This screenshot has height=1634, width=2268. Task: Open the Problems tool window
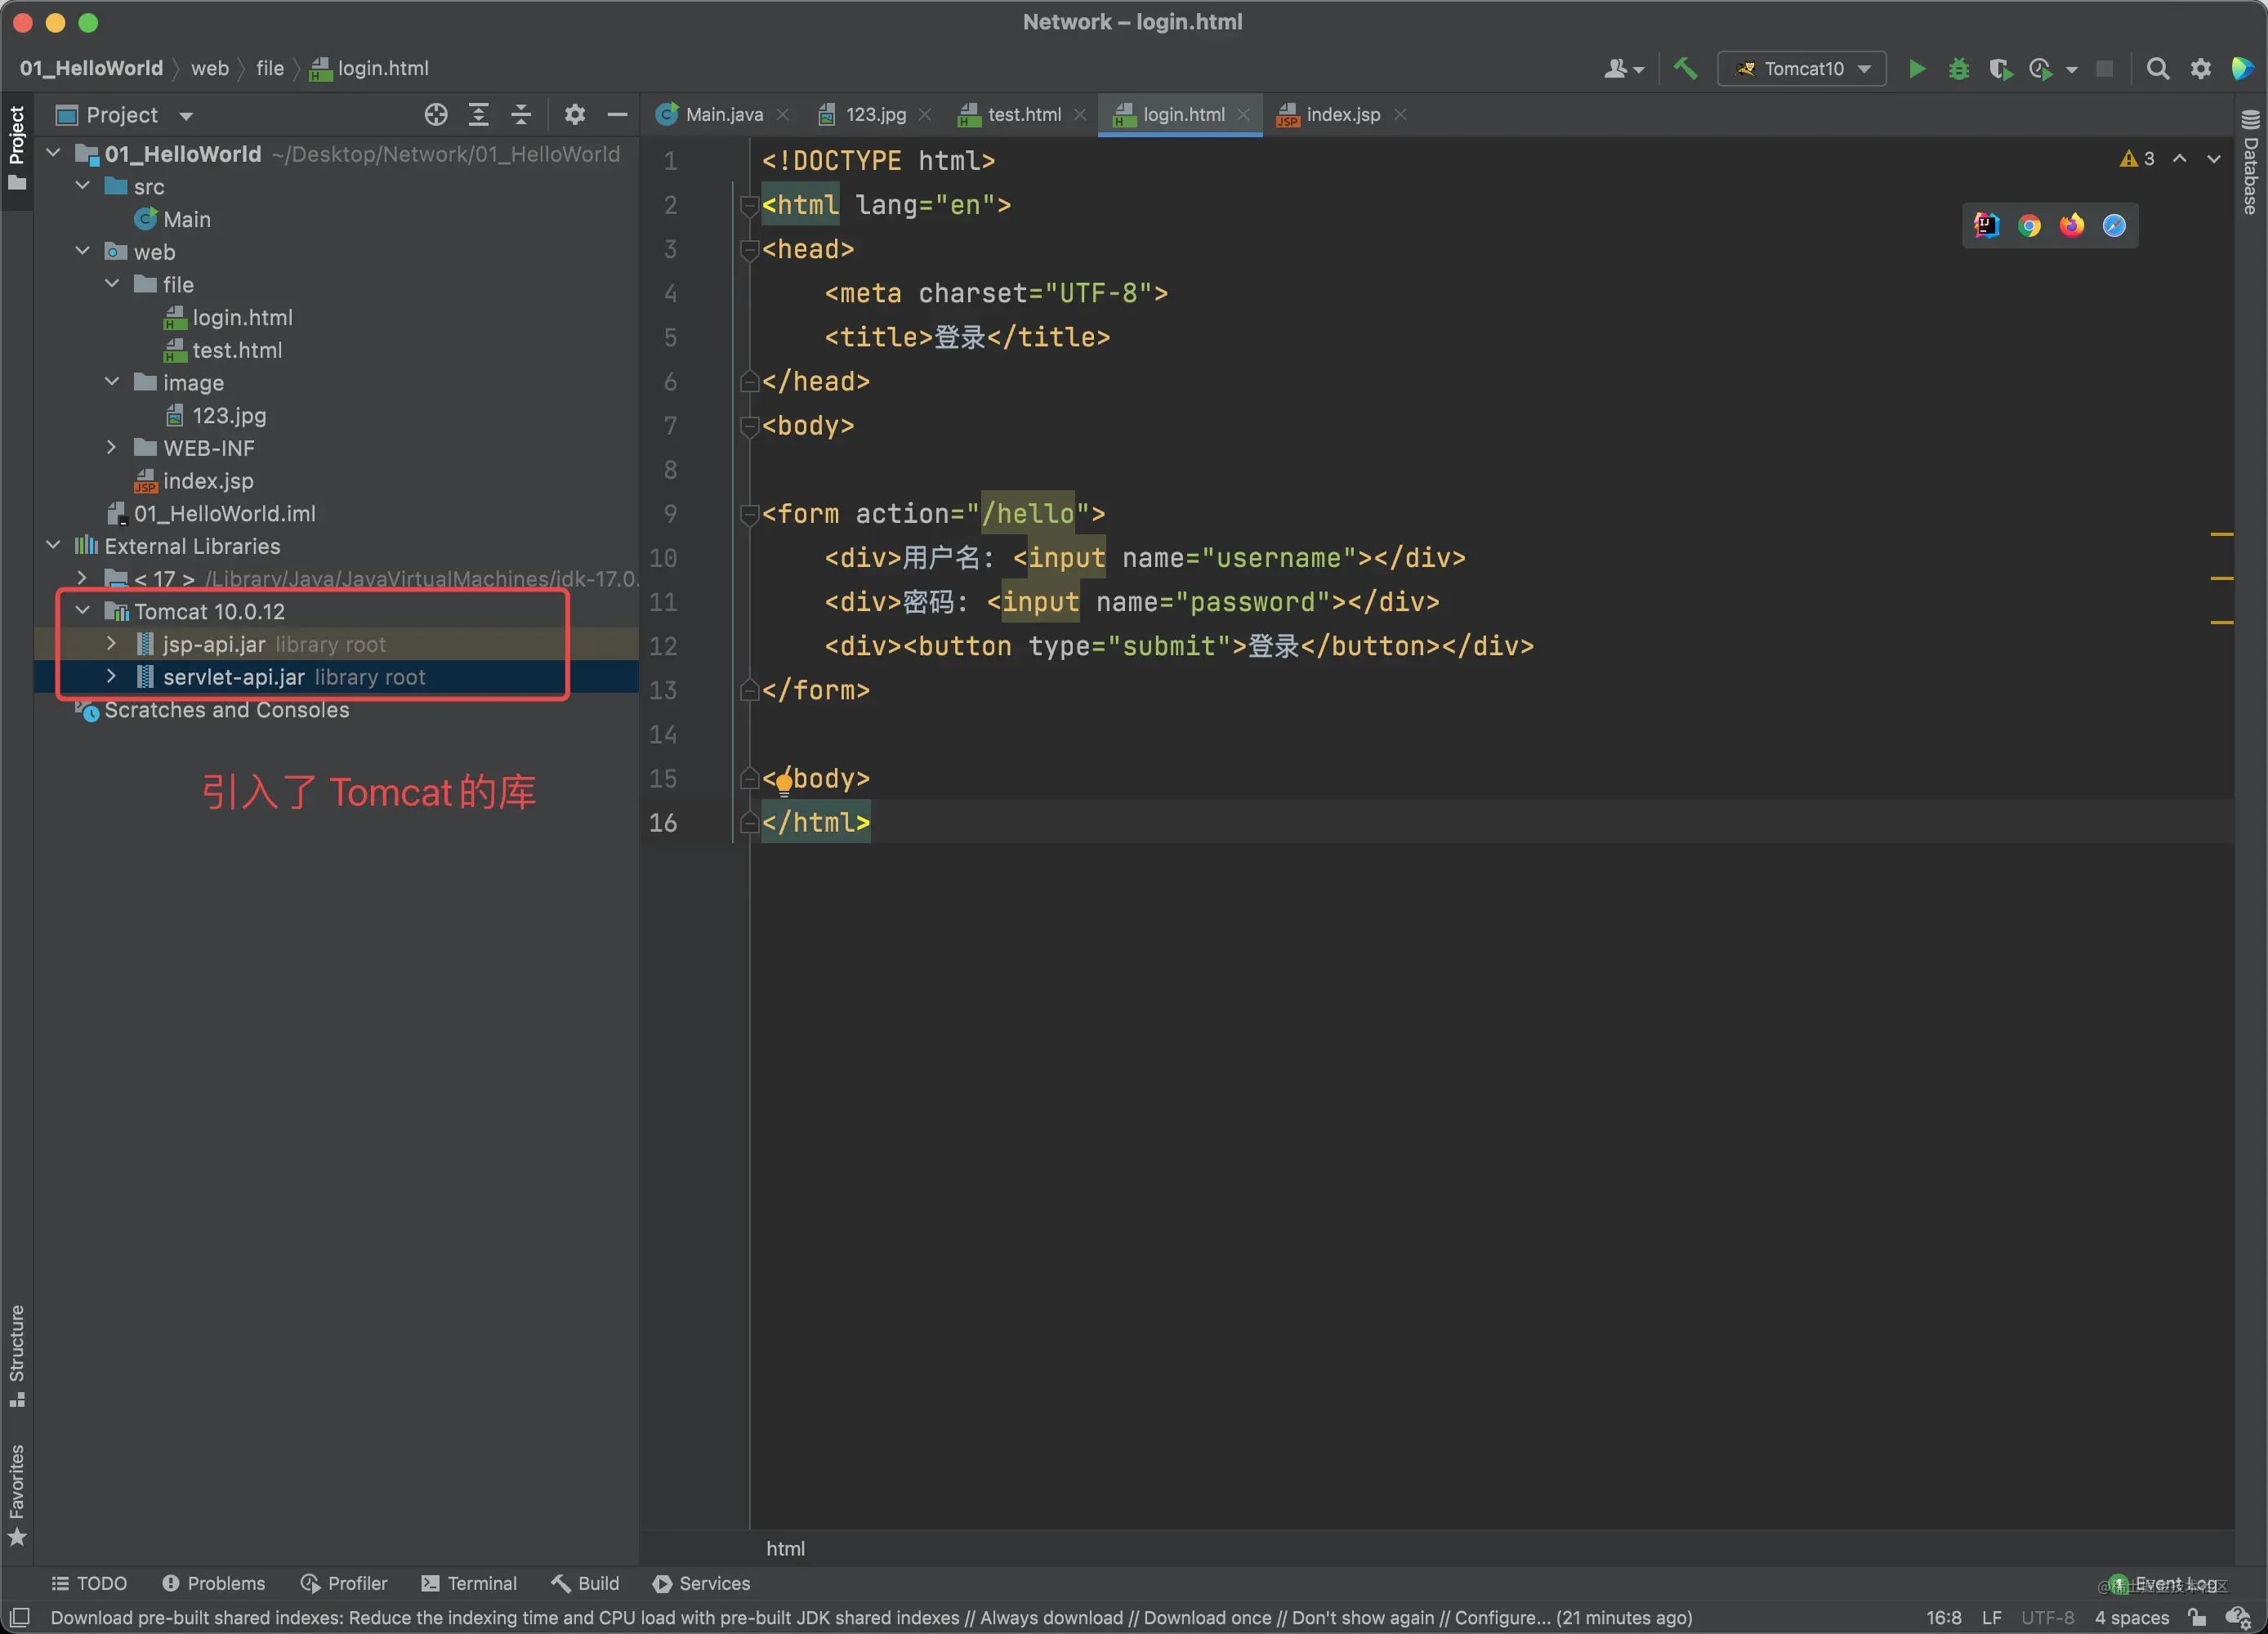coord(213,1583)
